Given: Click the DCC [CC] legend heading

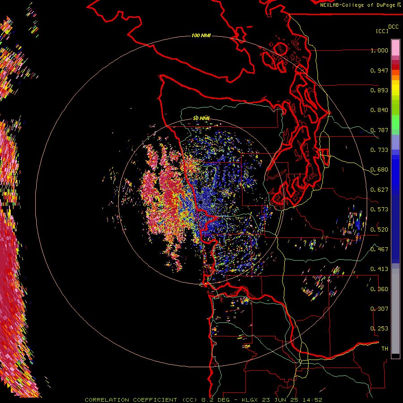Looking at the screenshot, I should click(x=387, y=29).
